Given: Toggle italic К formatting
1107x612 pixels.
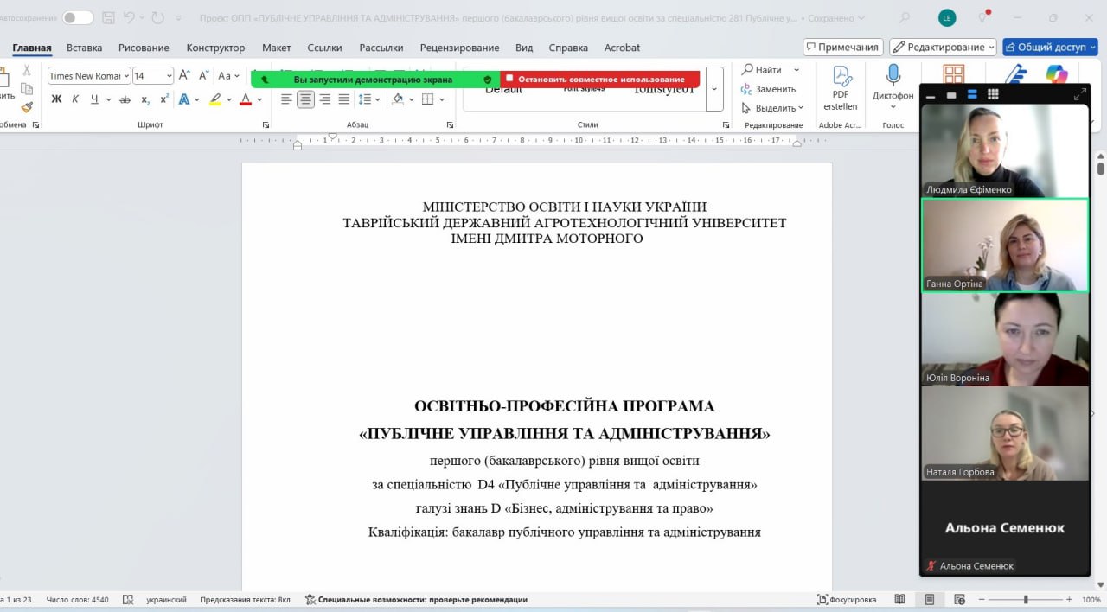Looking at the screenshot, I should click(x=75, y=99).
